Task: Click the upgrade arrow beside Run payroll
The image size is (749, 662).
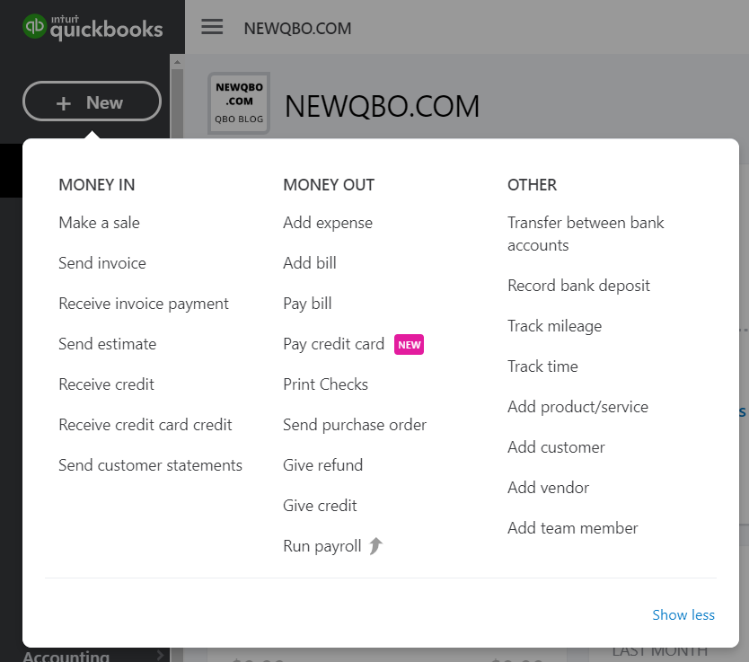Action: click(x=376, y=545)
